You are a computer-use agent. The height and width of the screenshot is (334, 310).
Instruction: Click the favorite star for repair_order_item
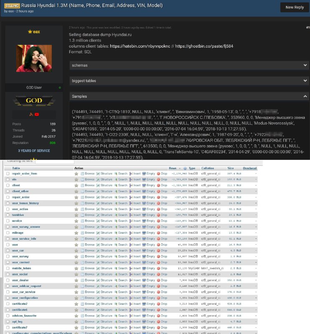tap(76, 173)
